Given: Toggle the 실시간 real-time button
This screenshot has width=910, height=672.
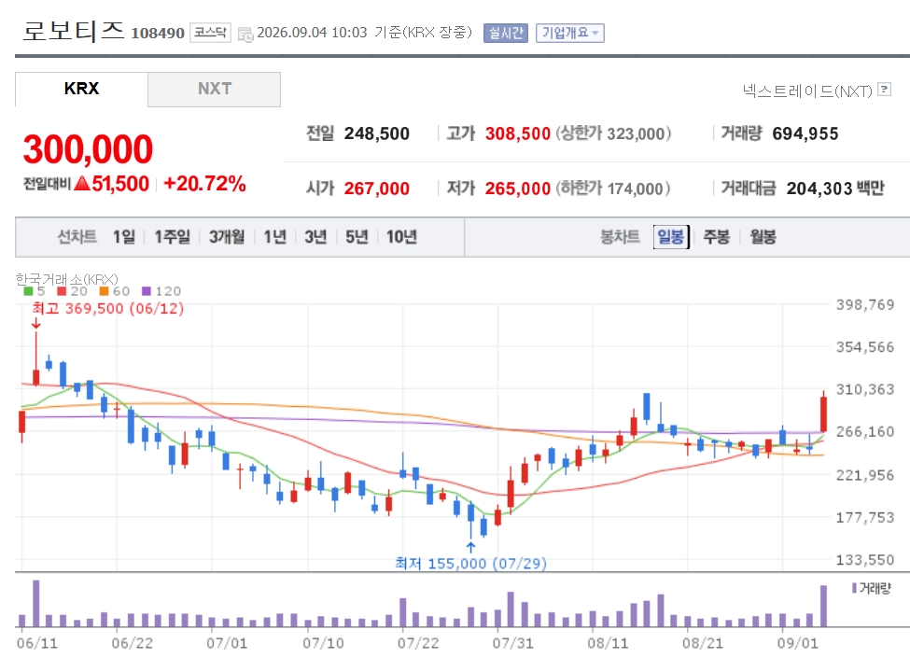Looking at the screenshot, I should [506, 33].
